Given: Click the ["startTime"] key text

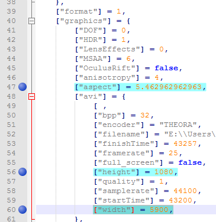Looking at the screenshot, I should tap(124, 200).
